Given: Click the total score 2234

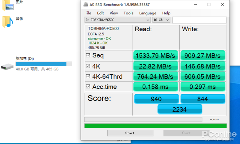Looking at the screenshot, I should [180, 109].
